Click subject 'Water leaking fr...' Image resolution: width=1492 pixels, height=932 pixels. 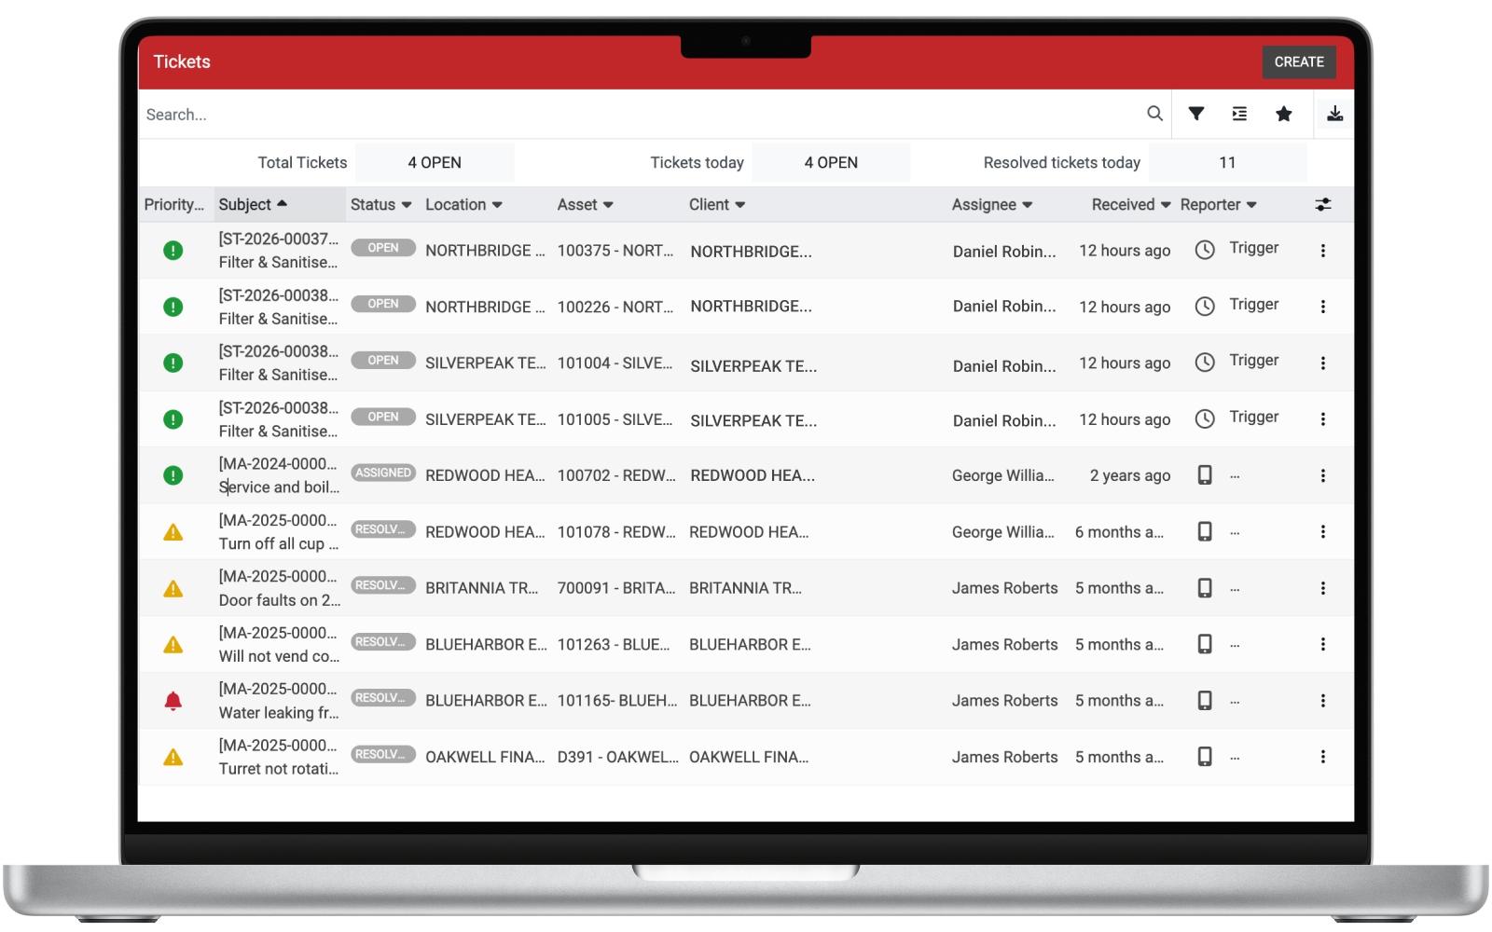pyautogui.click(x=279, y=713)
